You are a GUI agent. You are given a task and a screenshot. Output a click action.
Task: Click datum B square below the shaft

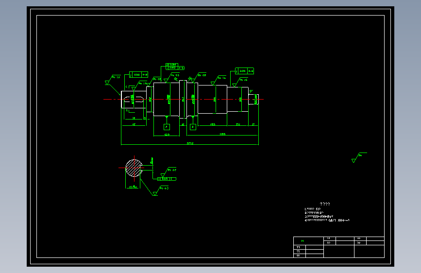coord(193,127)
